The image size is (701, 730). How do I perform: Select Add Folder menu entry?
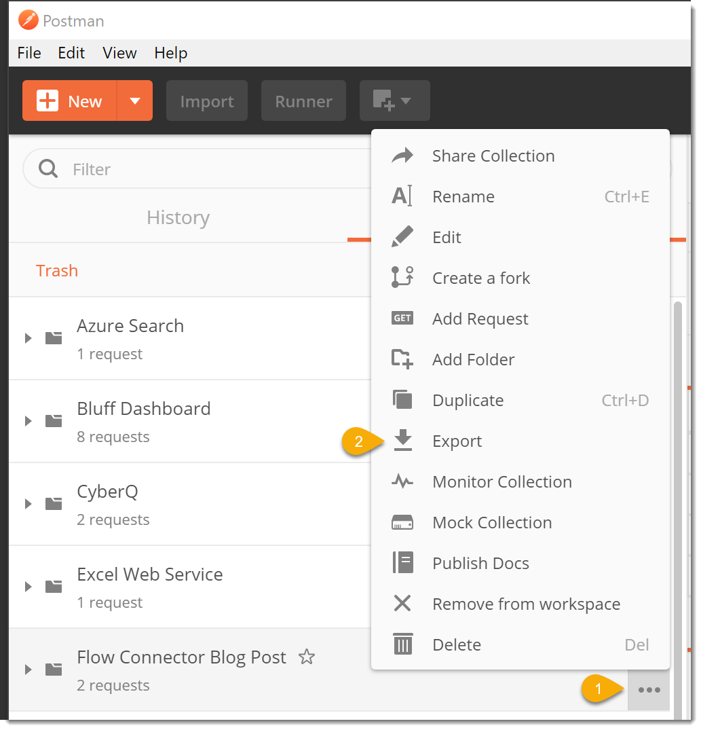coord(520,359)
